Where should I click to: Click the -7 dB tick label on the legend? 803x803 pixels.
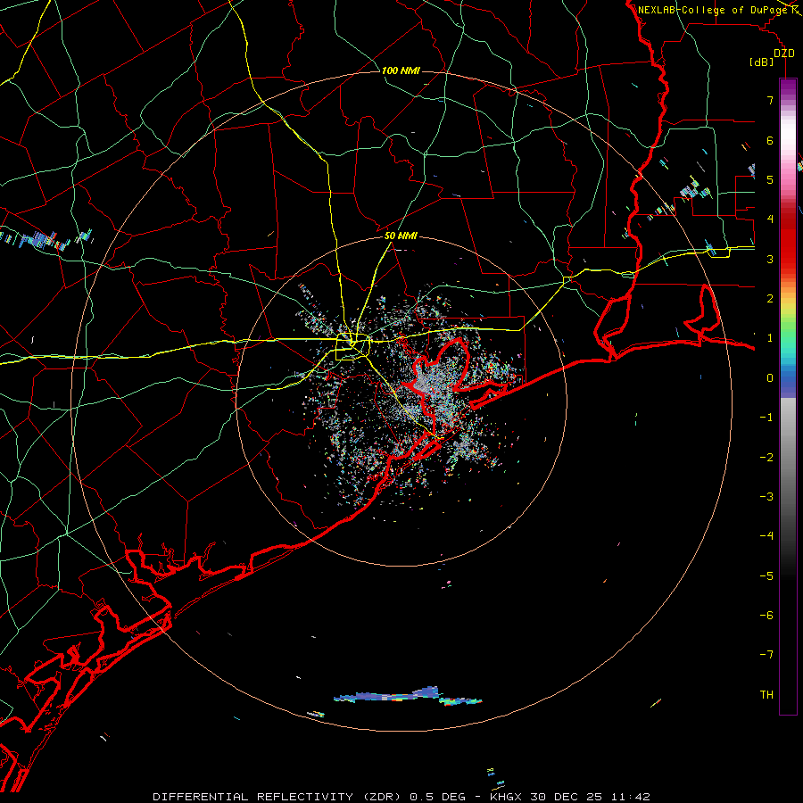click(766, 655)
